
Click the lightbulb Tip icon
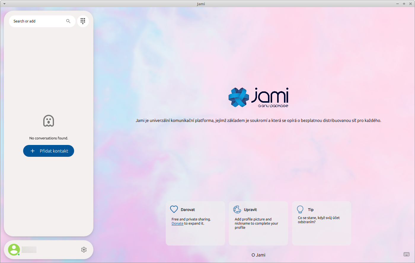(300, 209)
